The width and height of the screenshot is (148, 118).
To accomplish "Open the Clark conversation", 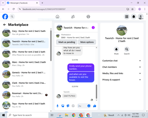I will coord(25,85).
